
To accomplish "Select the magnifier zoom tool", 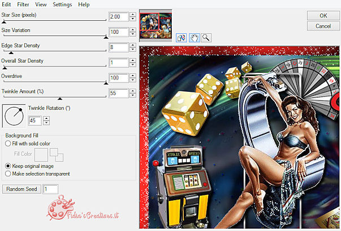I will pyautogui.click(x=206, y=38).
